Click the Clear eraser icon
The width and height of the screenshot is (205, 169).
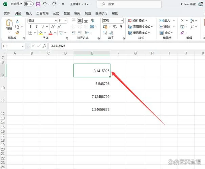pos(182,32)
